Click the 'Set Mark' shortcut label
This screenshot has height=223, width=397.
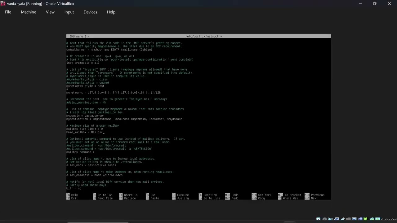click(265, 195)
